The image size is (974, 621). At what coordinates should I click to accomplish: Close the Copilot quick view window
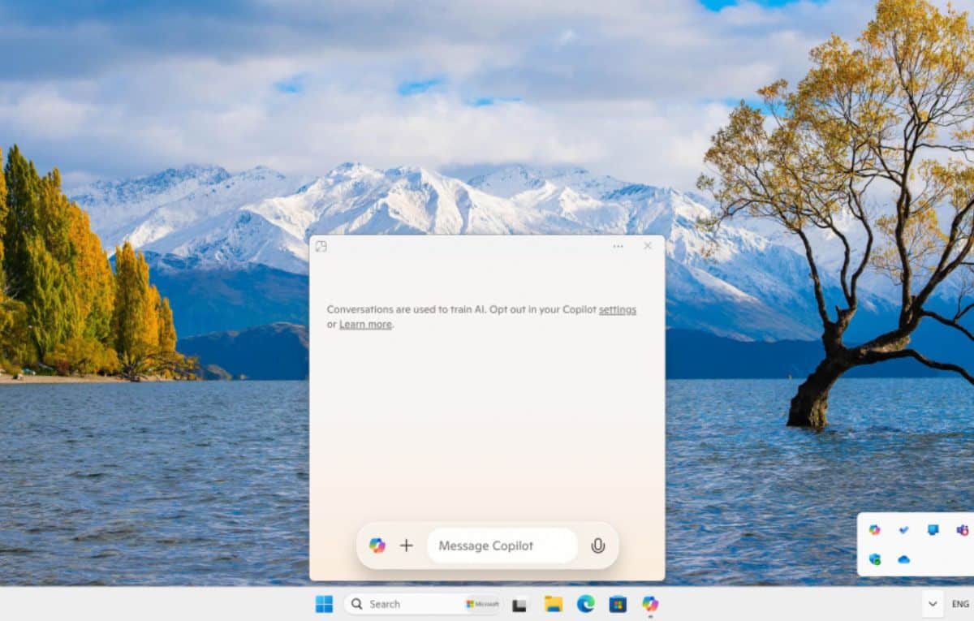[x=648, y=246]
